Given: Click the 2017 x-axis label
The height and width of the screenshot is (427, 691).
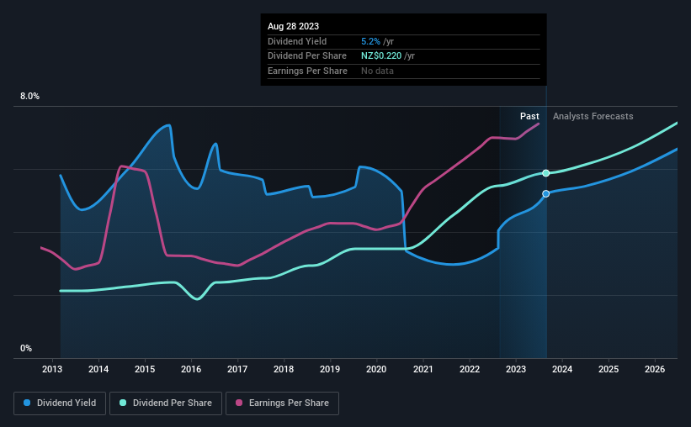Looking at the screenshot, I should (237, 369).
